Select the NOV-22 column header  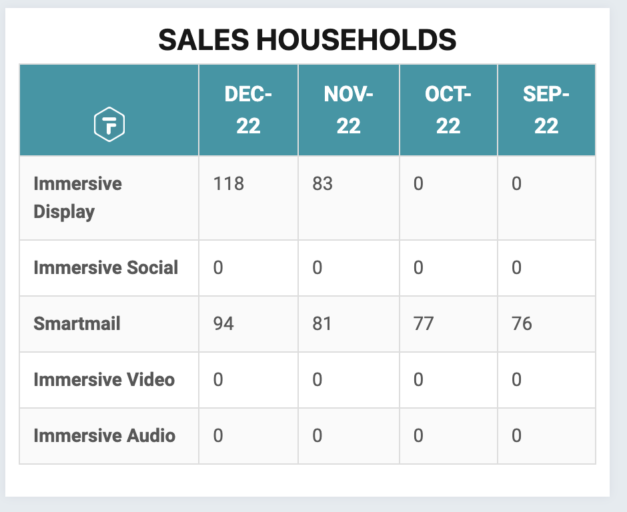coord(348,110)
